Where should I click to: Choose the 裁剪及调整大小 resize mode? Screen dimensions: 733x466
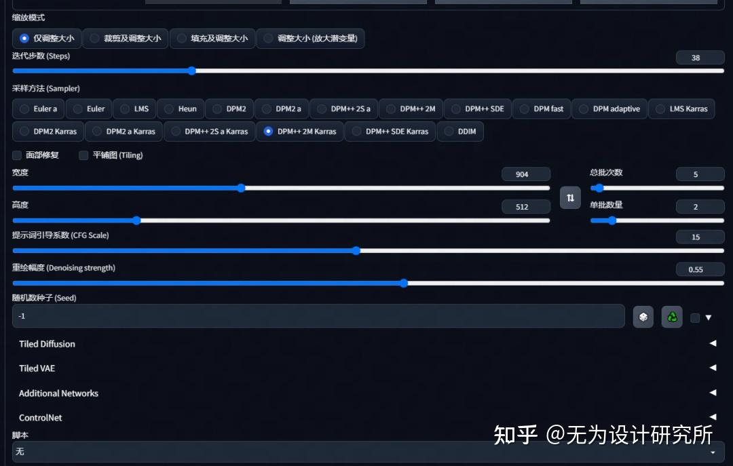click(125, 39)
